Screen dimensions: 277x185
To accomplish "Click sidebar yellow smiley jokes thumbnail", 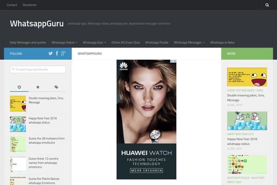I will tap(18, 104).
